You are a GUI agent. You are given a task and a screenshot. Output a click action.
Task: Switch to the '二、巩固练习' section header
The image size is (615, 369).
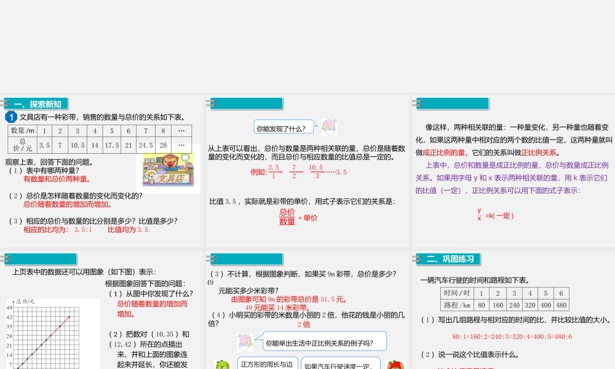click(450, 258)
